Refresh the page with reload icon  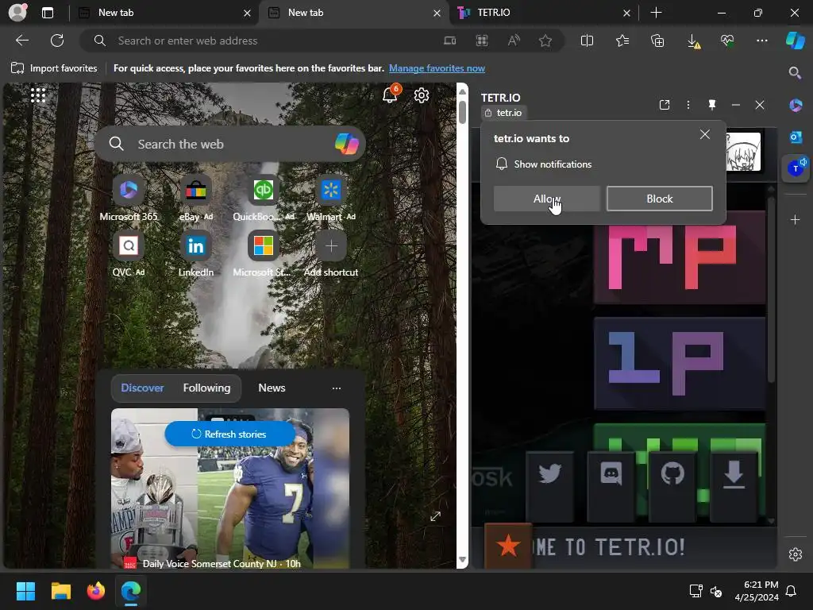(57, 41)
